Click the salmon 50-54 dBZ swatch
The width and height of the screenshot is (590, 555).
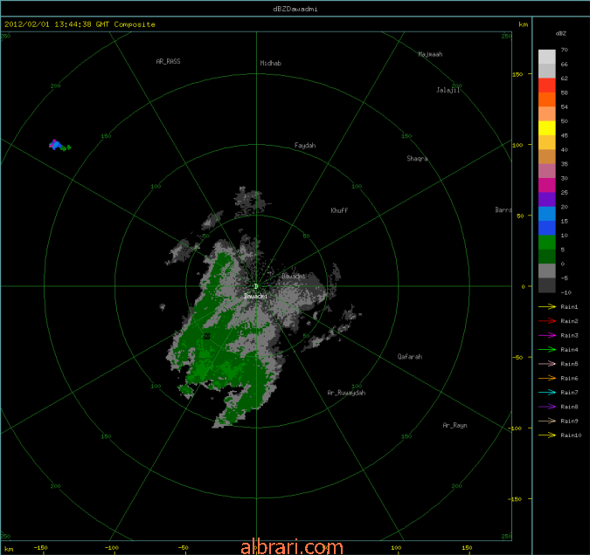[547, 113]
